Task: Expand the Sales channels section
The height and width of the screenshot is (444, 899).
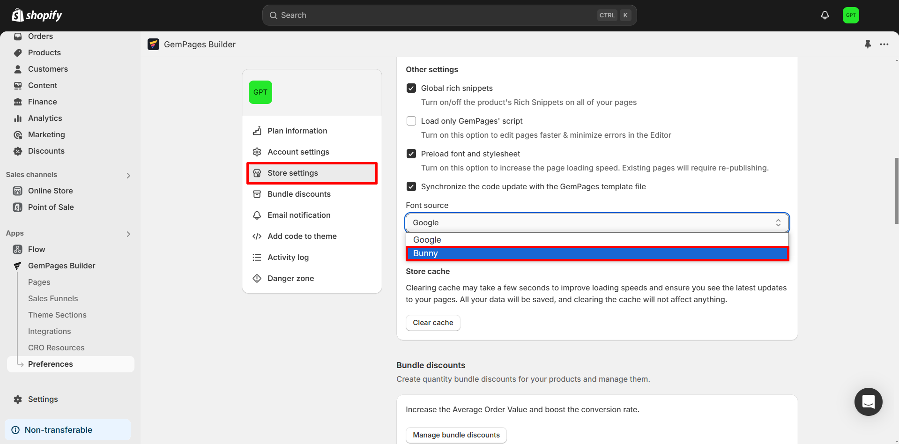Action: tap(128, 176)
